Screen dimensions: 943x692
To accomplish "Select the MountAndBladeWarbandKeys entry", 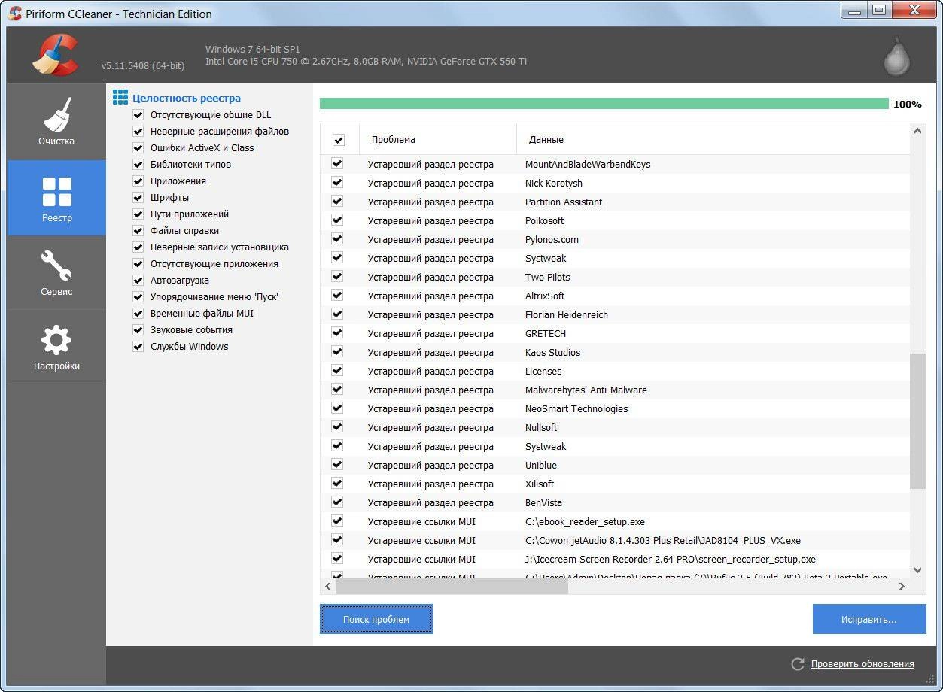I will tap(587, 164).
